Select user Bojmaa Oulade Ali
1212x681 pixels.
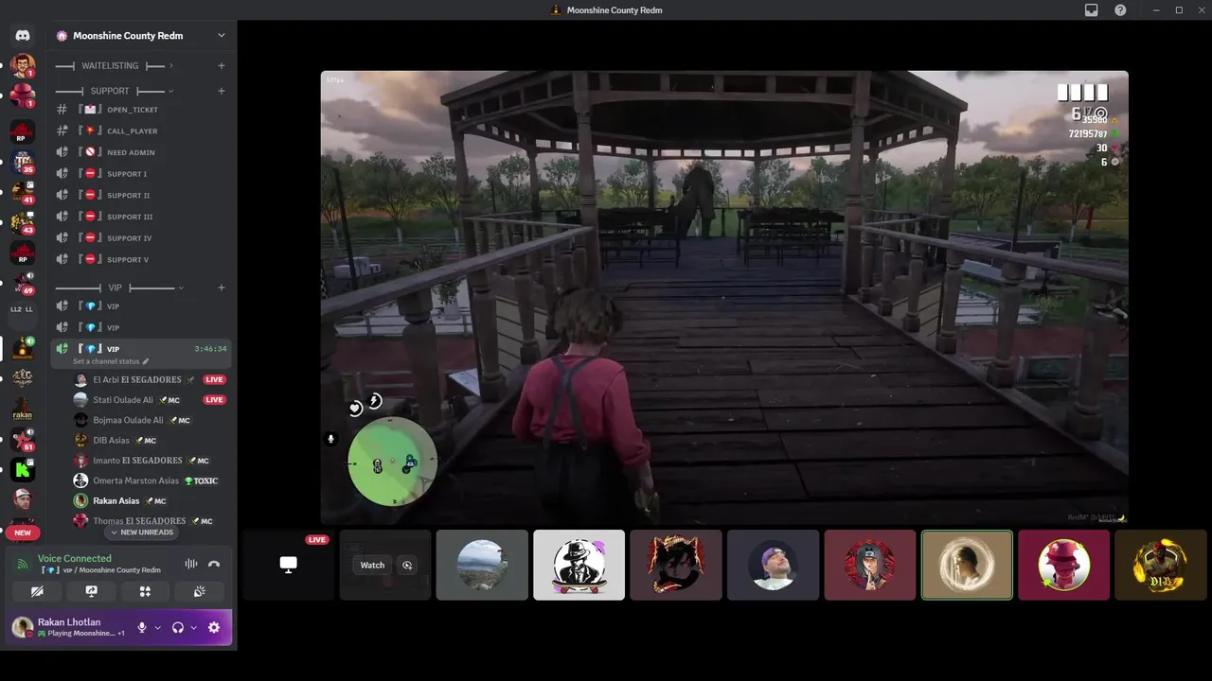tap(151, 420)
